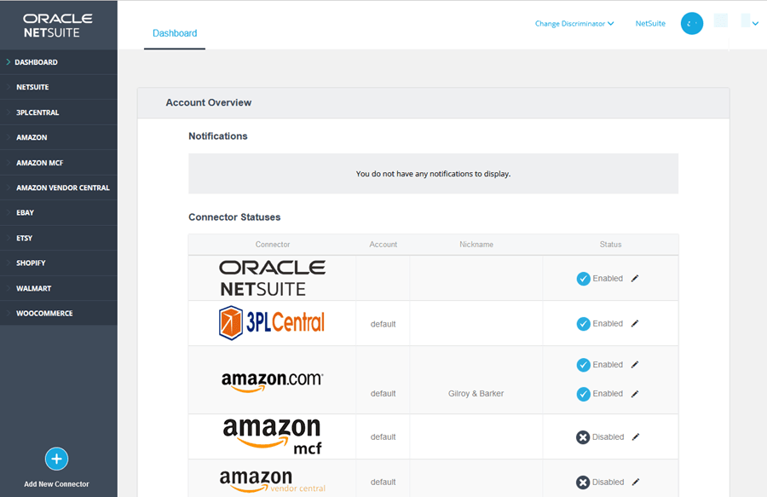This screenshot has height=497, width=767.
Task: Select the Dashboard tab
Action: point(175,33)
